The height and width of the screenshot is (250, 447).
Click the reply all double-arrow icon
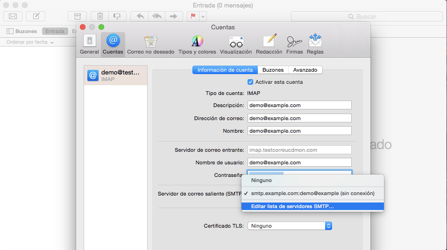click(x=157, y=16)
